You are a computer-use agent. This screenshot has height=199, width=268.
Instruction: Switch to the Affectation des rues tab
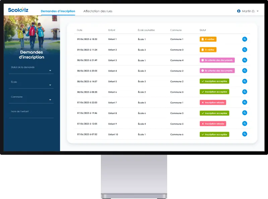point(98,11)
